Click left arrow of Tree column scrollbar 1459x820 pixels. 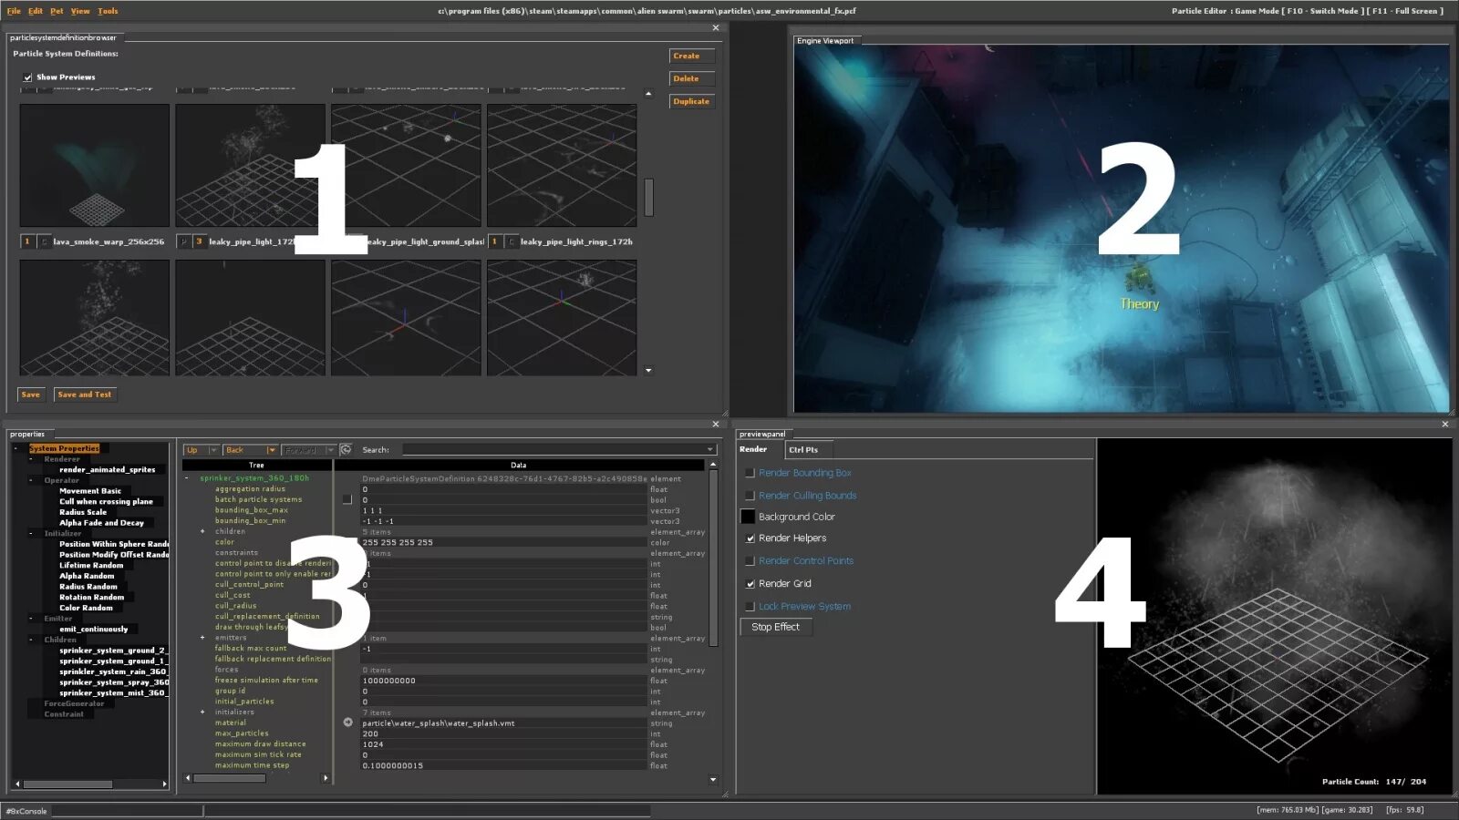tap(188, 778)
